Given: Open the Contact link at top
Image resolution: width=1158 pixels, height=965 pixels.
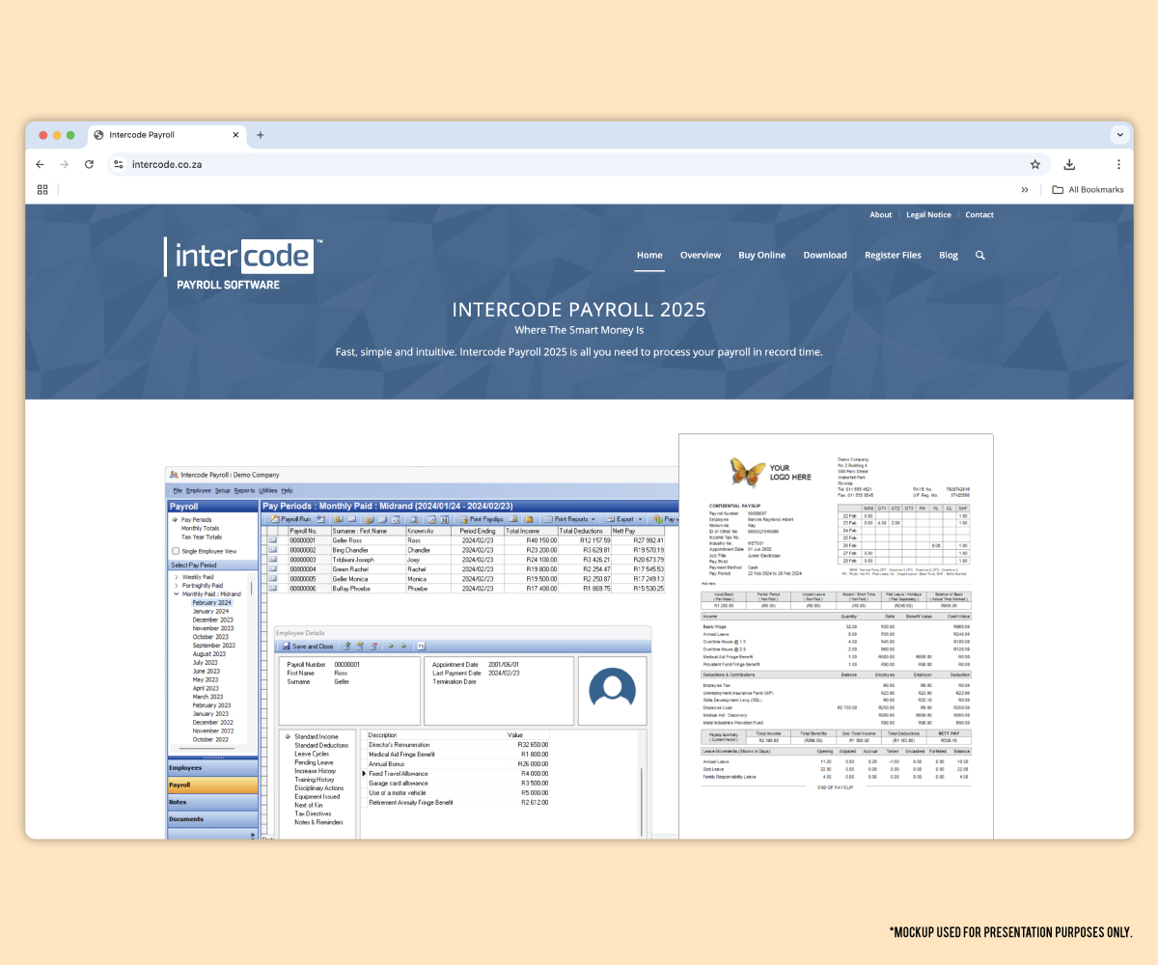Looking at the screenshot, I should point(979,215).
